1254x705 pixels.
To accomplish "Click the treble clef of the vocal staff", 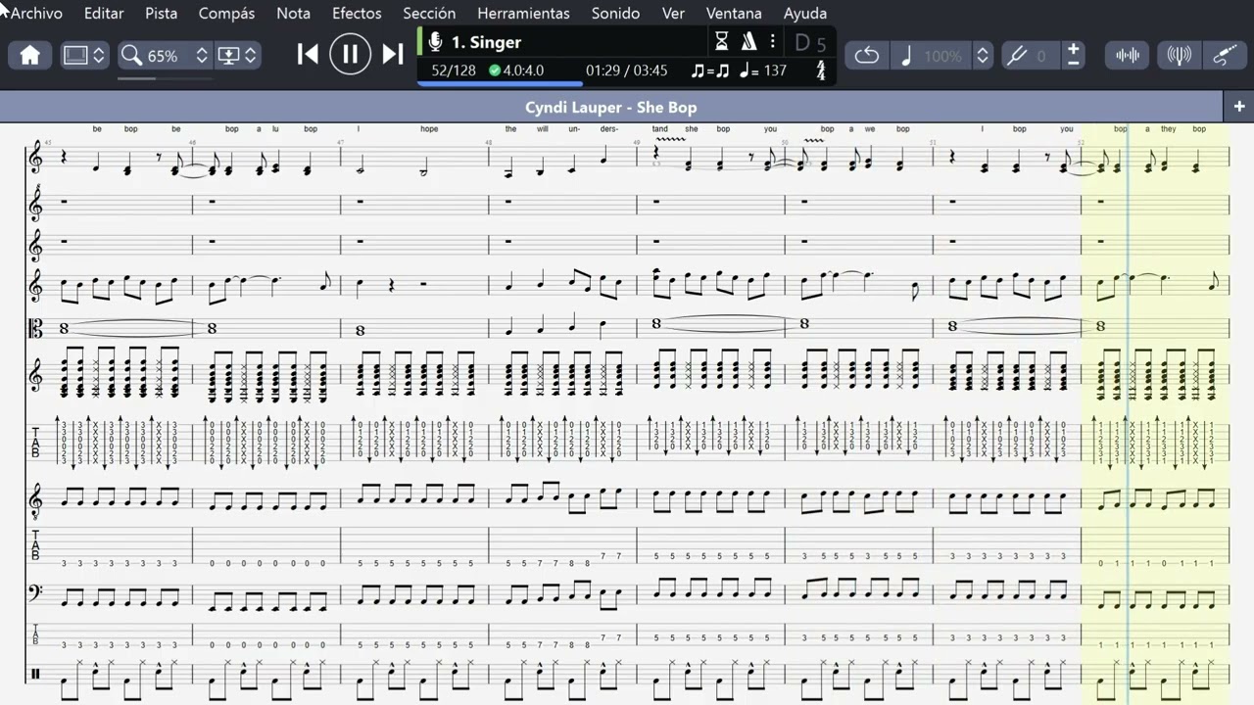I will (37, 159).
